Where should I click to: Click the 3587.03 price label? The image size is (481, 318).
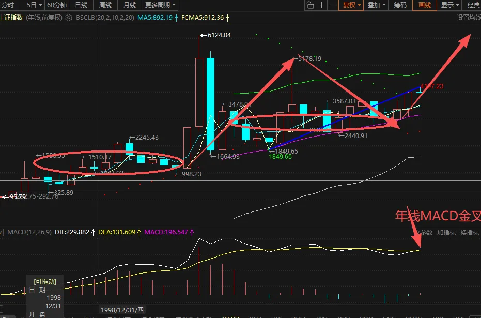[x=344, y=101]
